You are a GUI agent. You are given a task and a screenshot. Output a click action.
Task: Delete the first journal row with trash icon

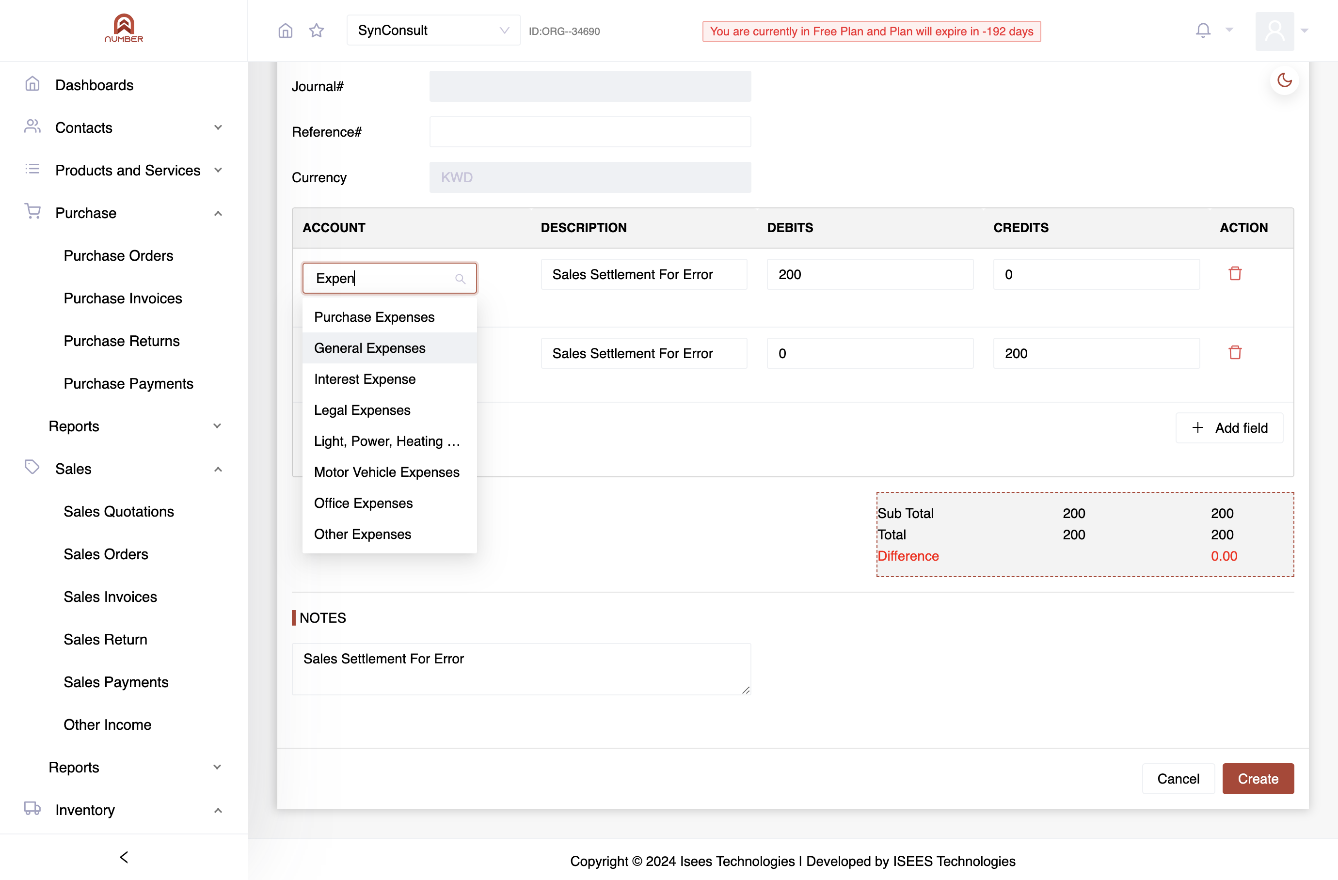pos(1235,274)
